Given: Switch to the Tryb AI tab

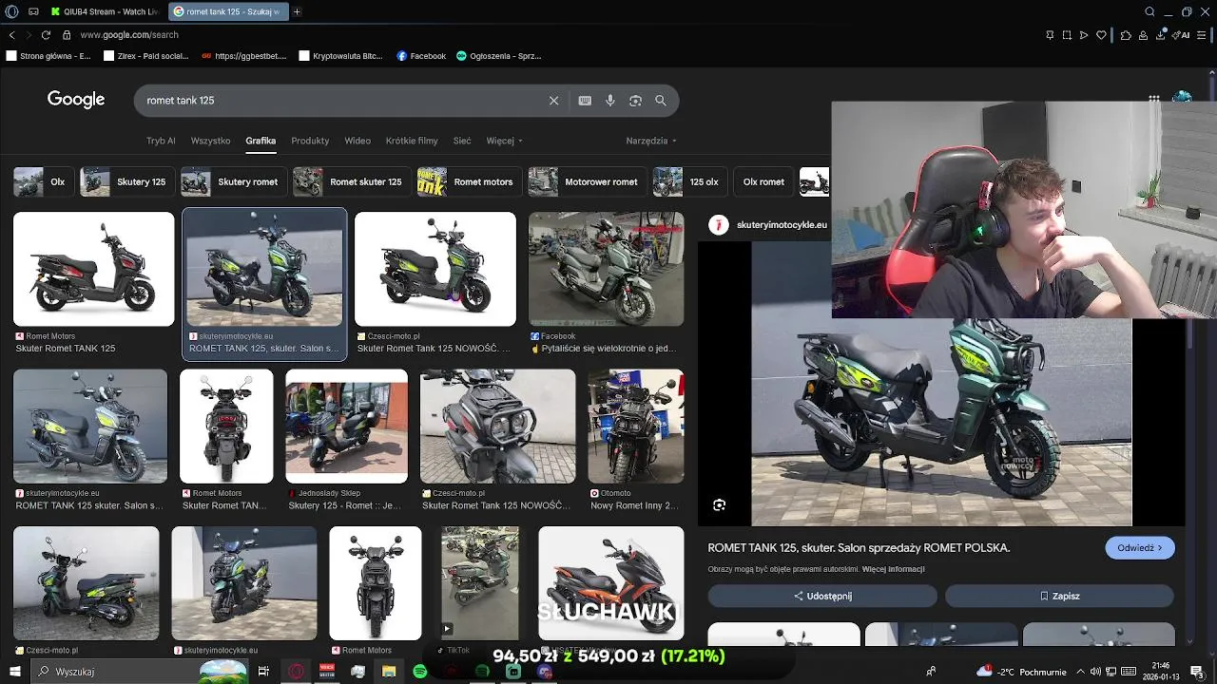Looking at the screenshot, I should 161,141.
